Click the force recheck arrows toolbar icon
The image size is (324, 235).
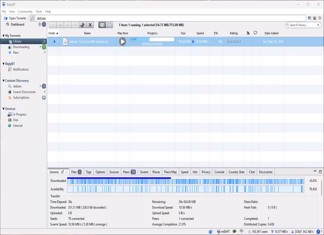point(82,25)
